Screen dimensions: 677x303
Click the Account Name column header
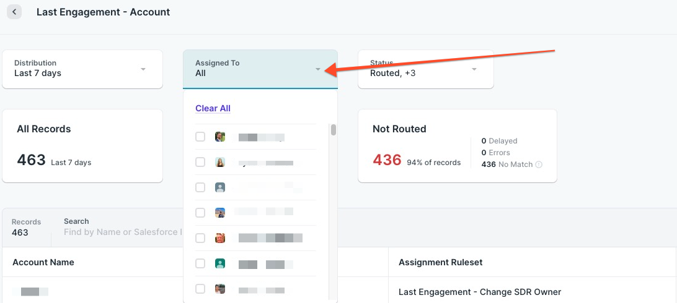(x=43, y=262)
